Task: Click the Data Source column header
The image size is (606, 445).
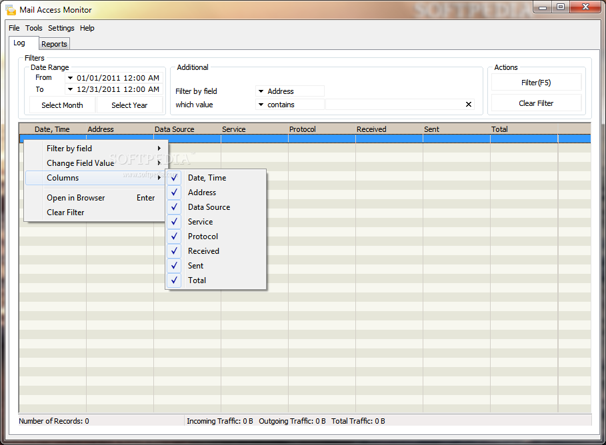Action: (x=187, y=129)
